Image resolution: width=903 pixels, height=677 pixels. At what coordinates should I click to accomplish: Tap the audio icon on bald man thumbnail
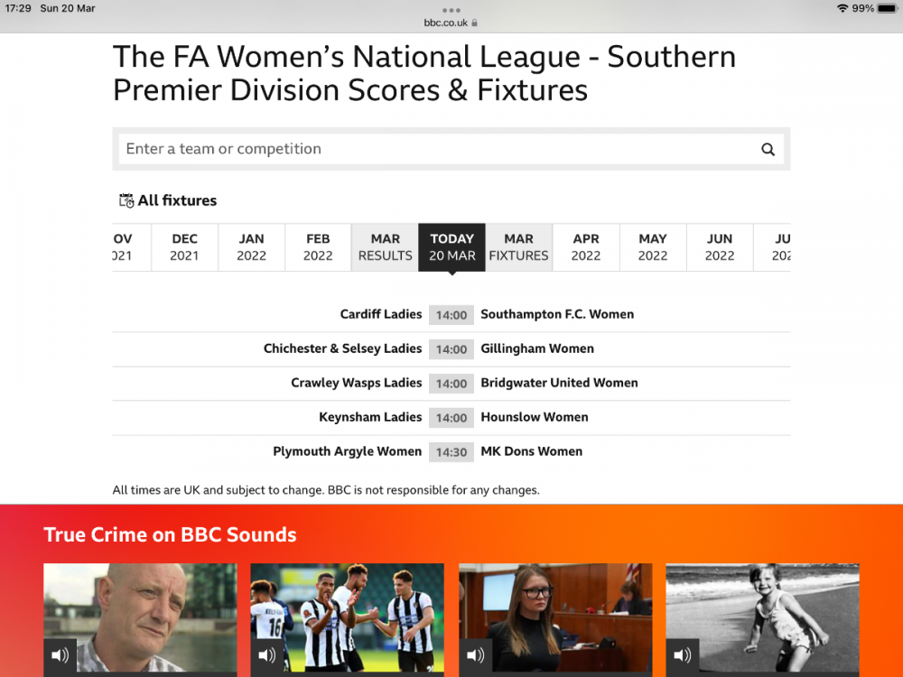point(61,656)
